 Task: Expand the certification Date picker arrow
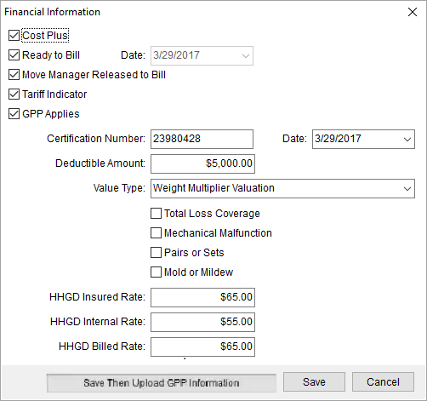click(407, 140)
